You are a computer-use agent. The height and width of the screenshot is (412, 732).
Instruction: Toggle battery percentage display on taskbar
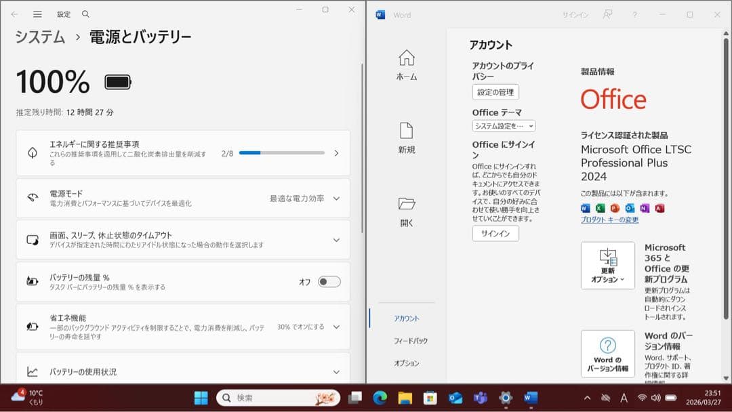pyautogui.click(x=329, y=282)
